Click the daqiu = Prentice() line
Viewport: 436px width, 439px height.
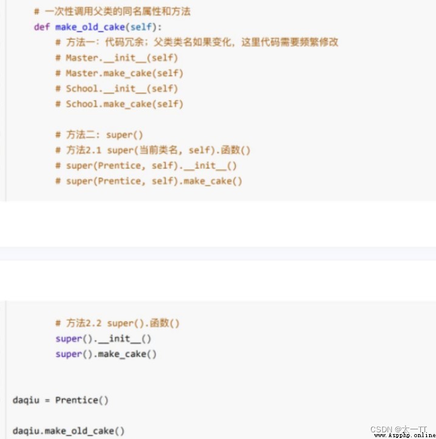(61, 400)
